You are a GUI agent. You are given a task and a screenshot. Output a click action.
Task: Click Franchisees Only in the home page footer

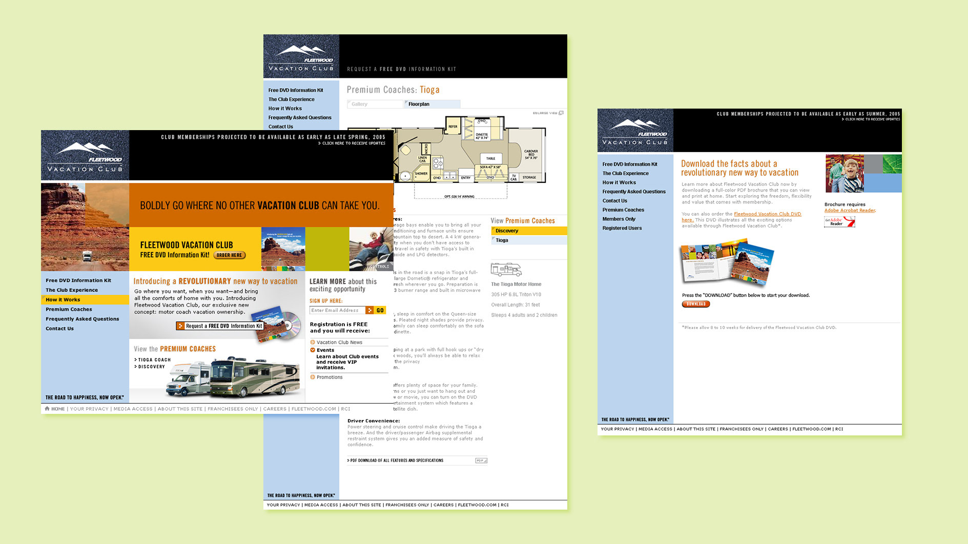pos(233,409)
